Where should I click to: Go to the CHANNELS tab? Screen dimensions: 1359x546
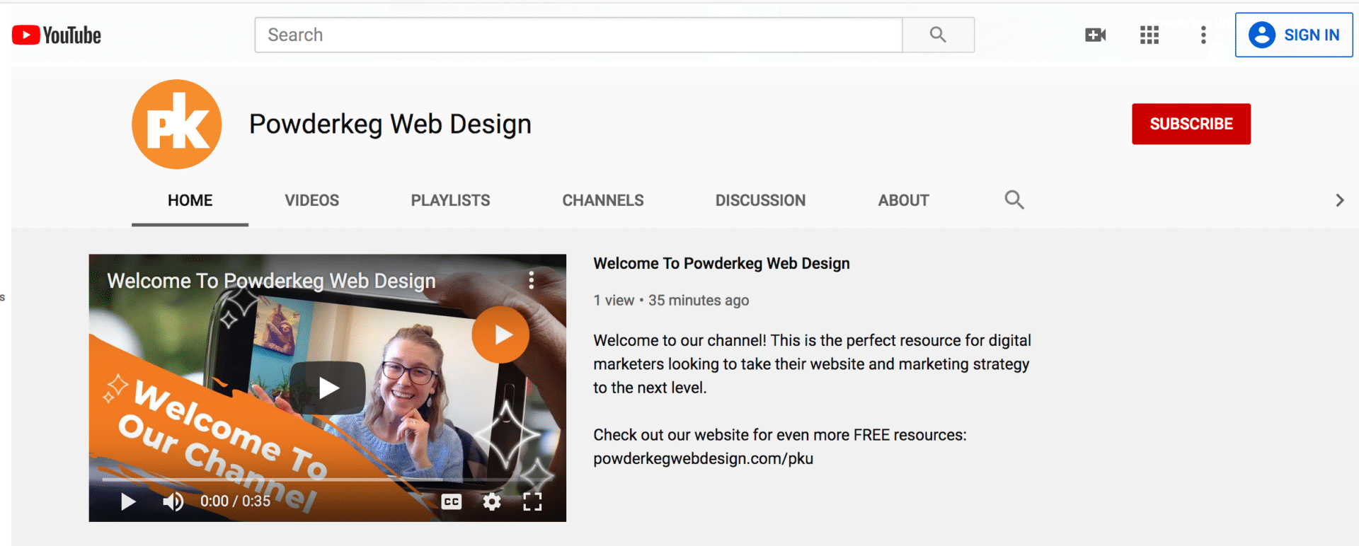tap(603, 200)
